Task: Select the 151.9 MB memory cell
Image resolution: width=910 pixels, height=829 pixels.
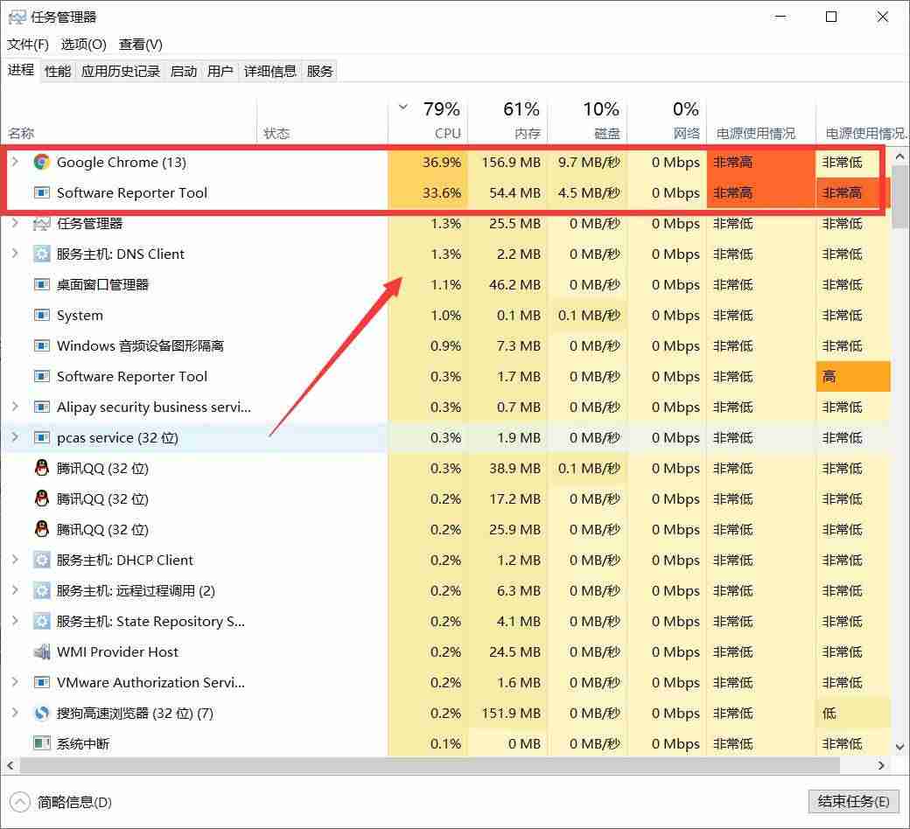Action: (507, 713)
